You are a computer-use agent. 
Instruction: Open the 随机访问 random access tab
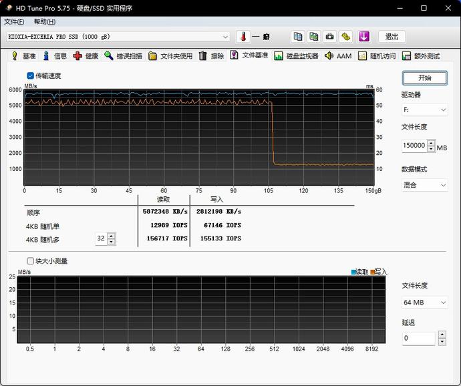tap(377, 56)
